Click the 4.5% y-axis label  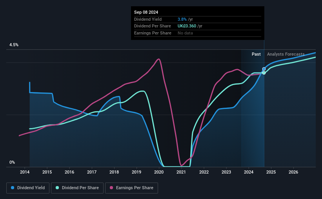14,45
